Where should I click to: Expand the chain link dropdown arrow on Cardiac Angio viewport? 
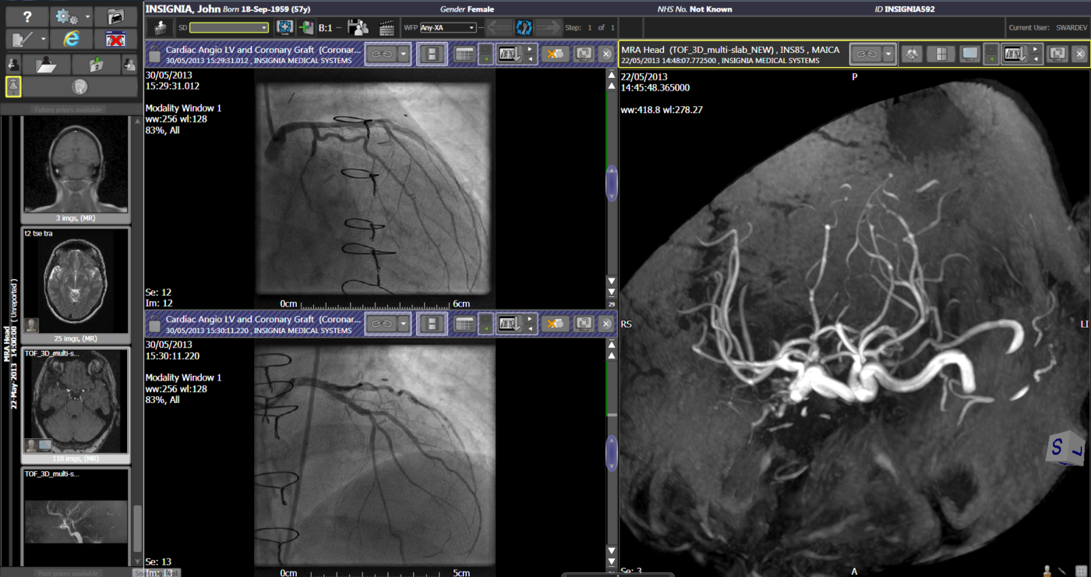point(404,54)
